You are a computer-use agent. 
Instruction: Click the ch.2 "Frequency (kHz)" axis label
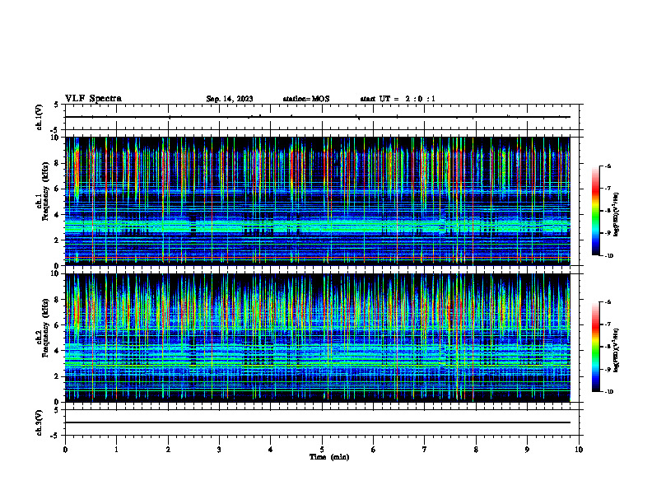coord(45,328)
